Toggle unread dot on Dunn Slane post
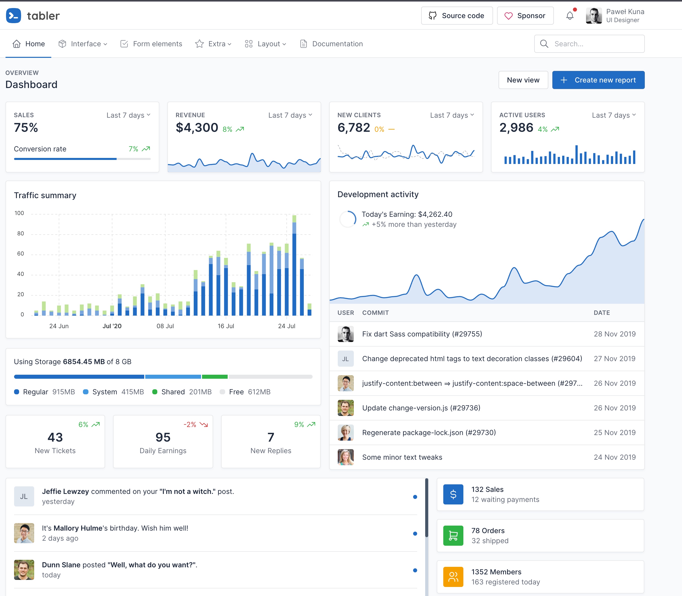 415,570
